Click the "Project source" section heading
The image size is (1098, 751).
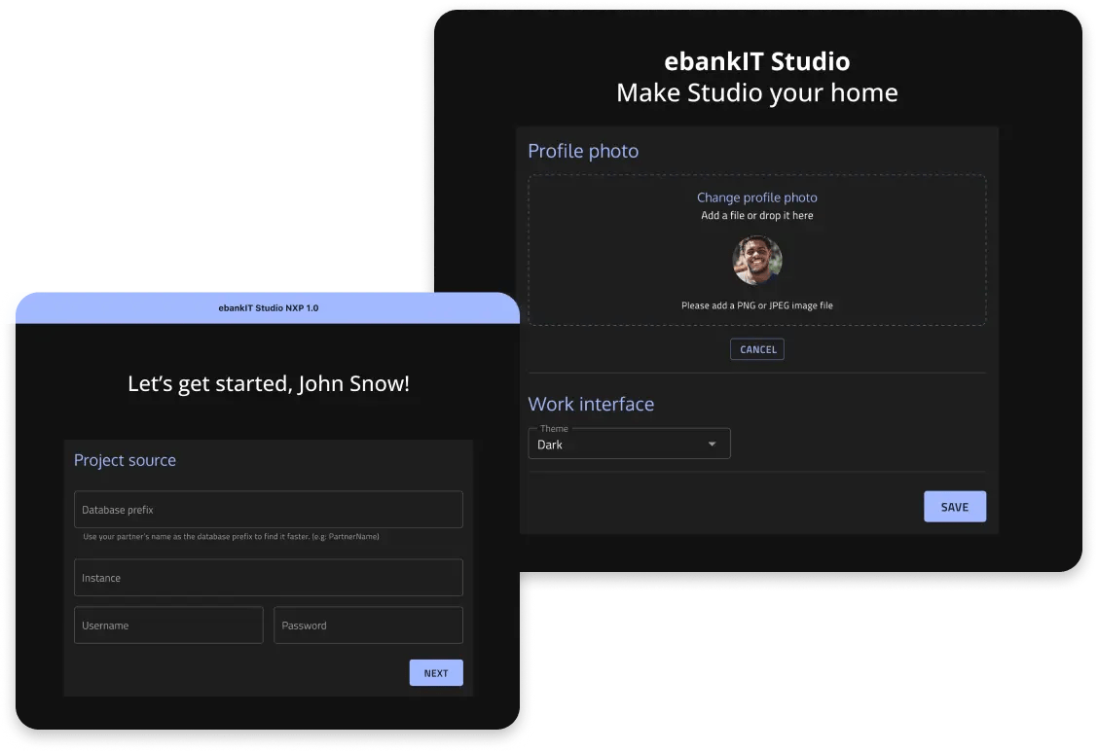tap(125, 459)
